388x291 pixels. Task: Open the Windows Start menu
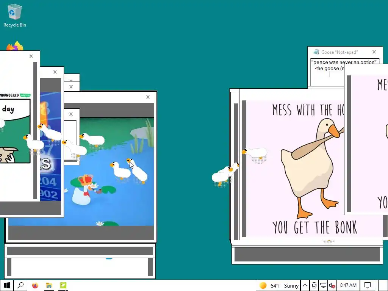click(7, 286)
